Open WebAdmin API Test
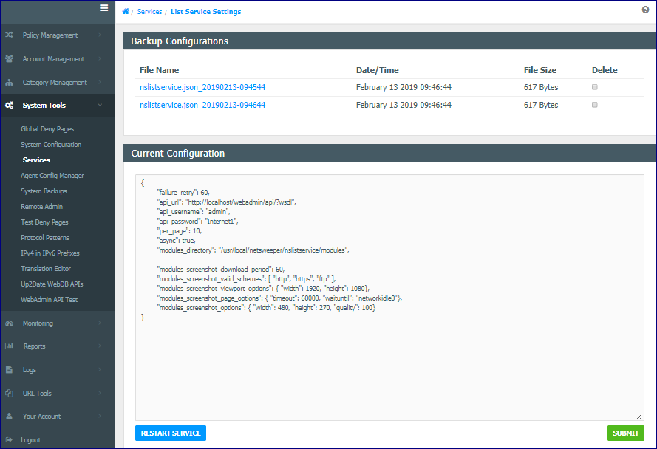 click(49, 300)
